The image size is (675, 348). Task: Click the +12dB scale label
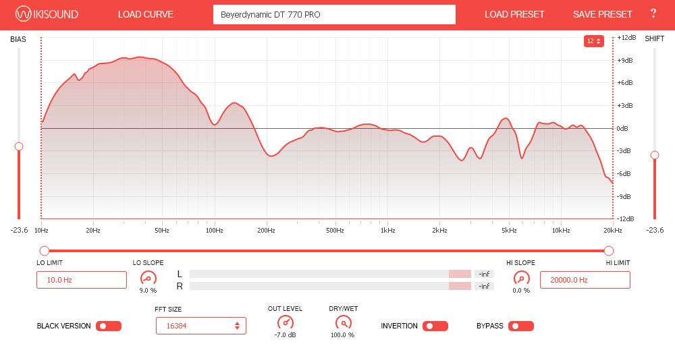coord(626,37)
